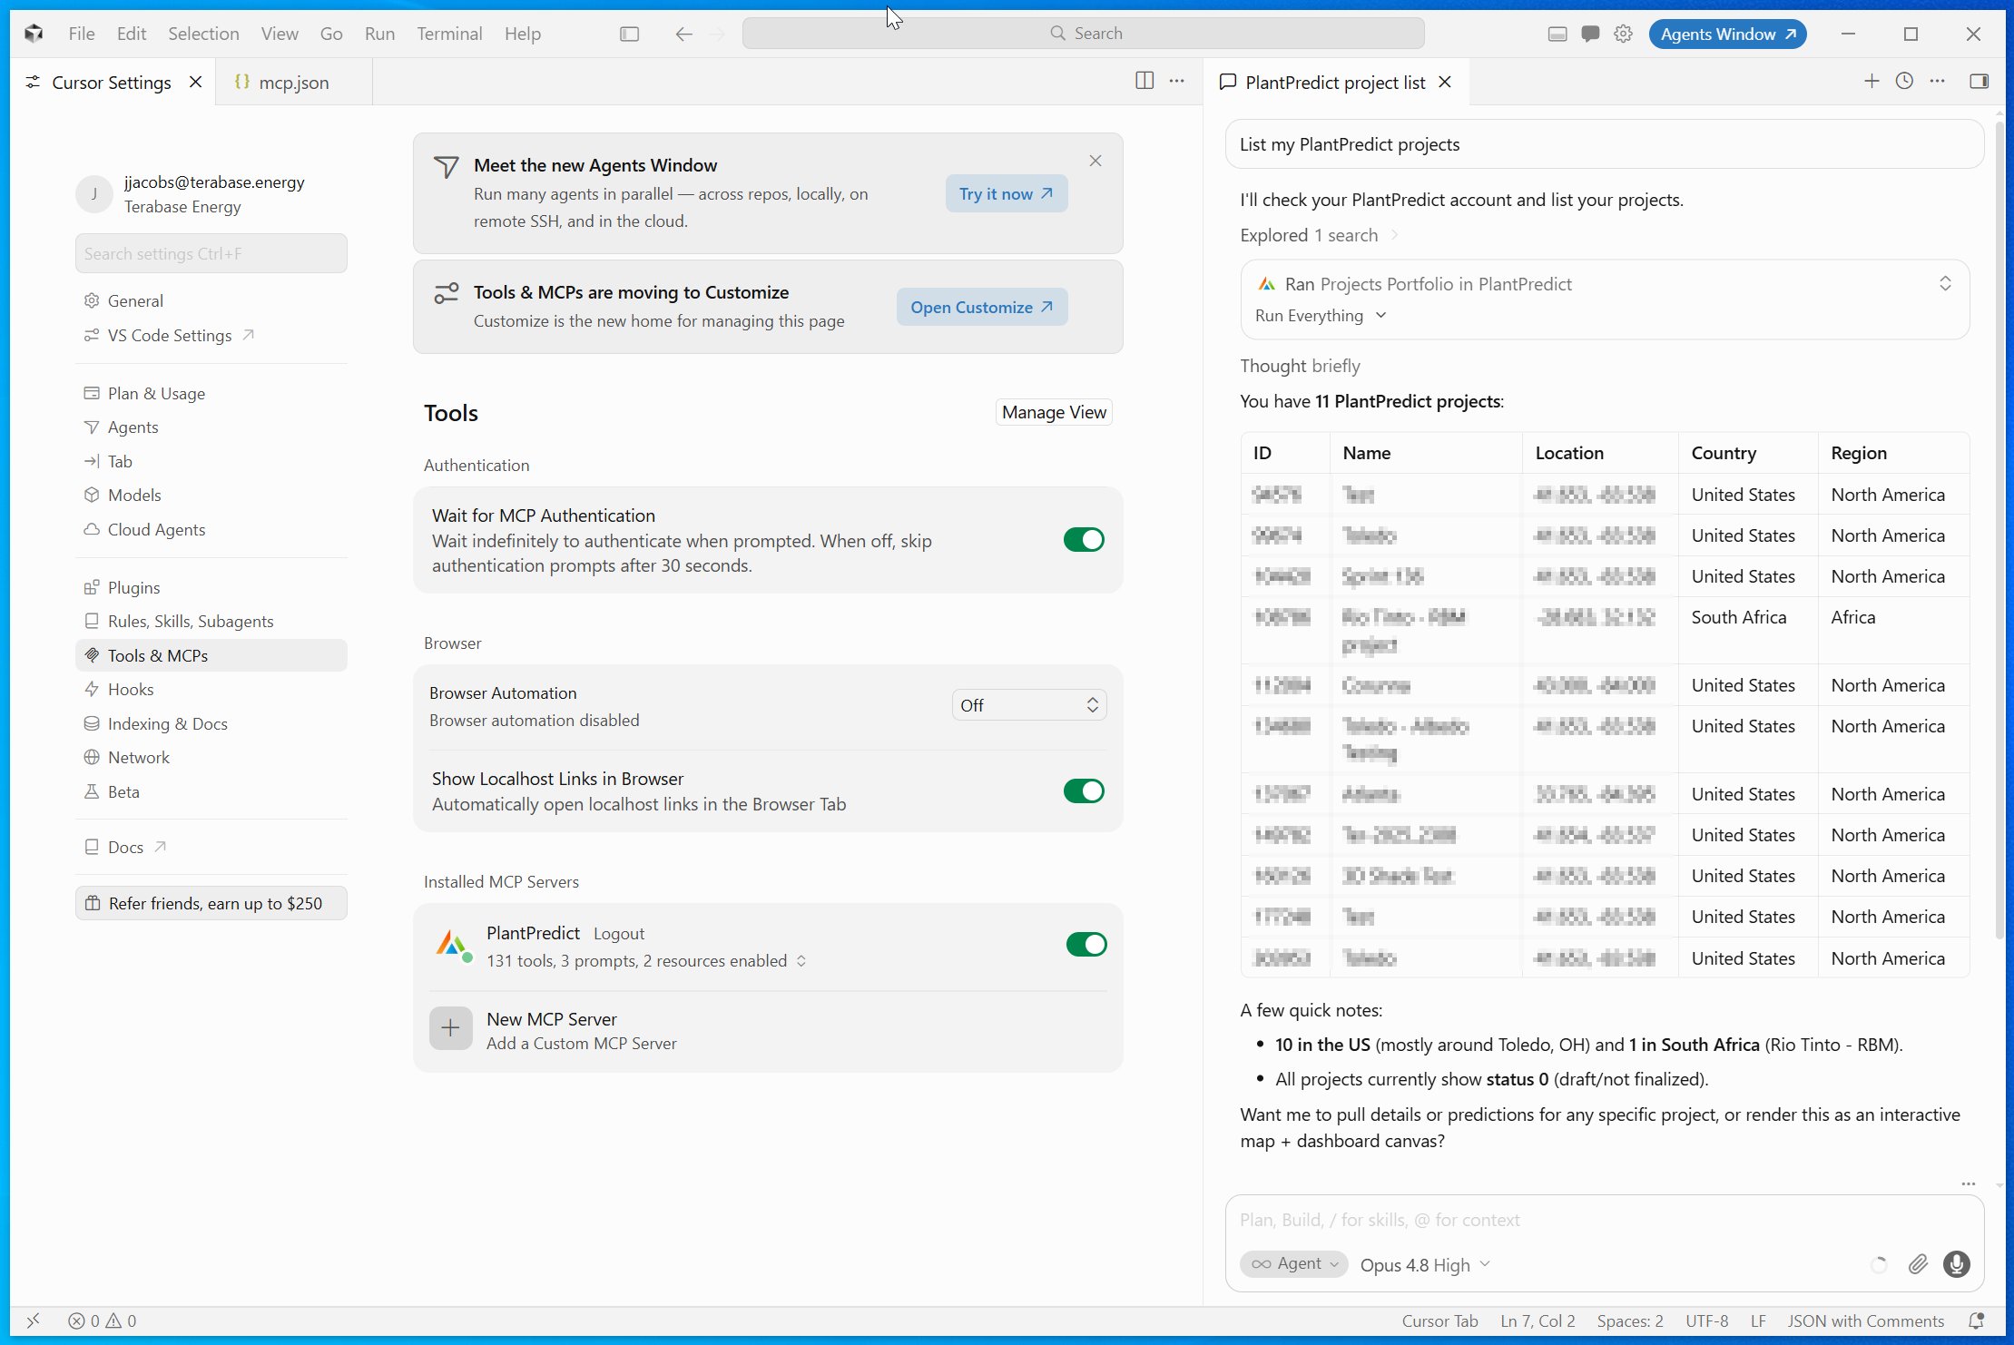Disable the PlantPredict MCP server toggle
The height and width of the screenshot is (1345, 2014).
[1086, 945]
